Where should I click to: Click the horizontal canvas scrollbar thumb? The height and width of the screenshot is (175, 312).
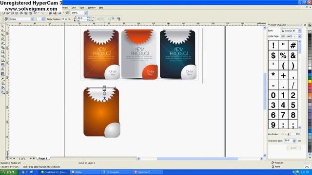[x=197, y=158]
